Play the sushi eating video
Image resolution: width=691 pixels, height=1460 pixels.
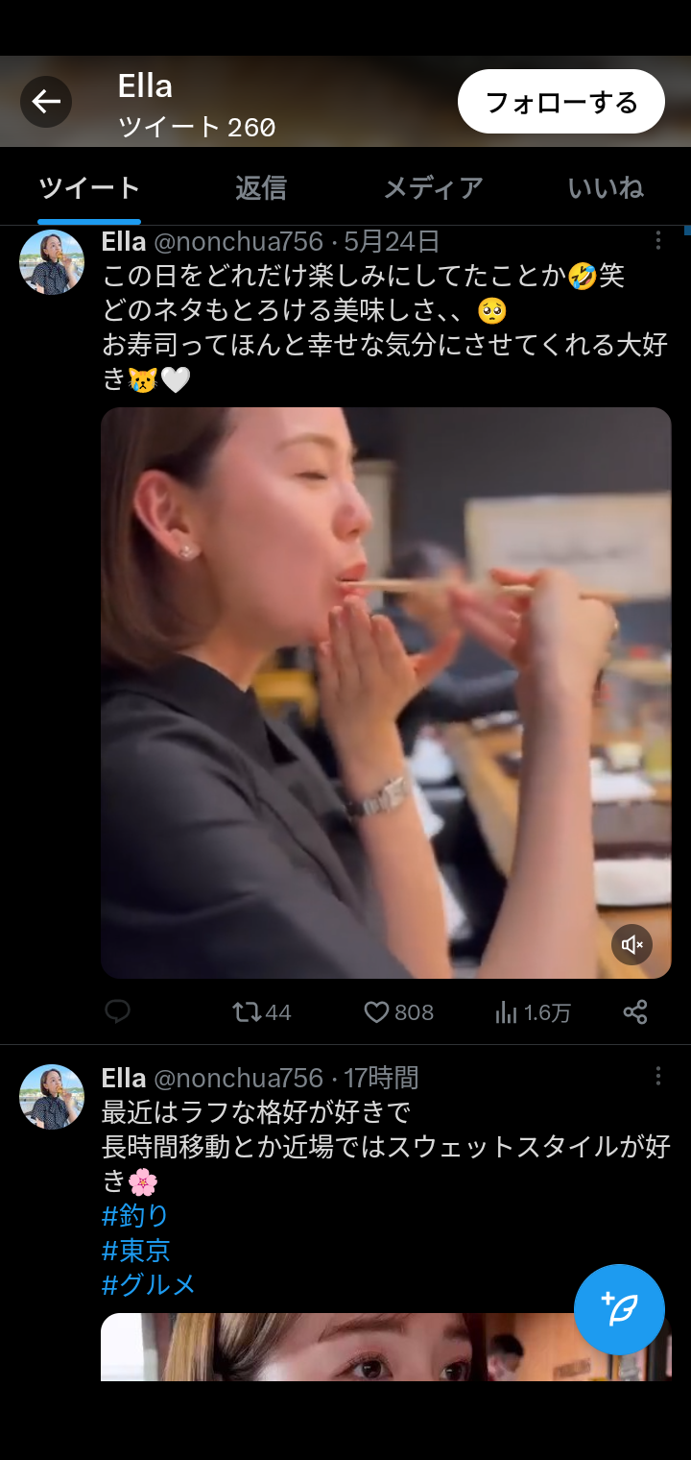[x=386, y=692]
